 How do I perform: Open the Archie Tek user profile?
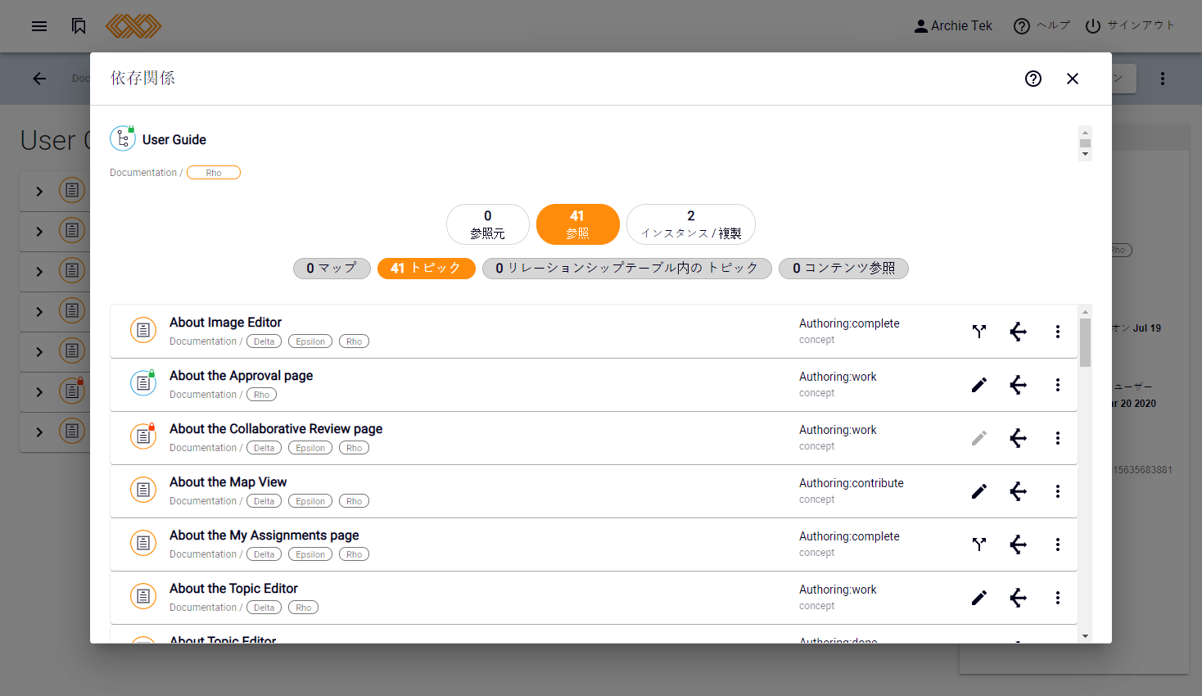tap(953, 26)
